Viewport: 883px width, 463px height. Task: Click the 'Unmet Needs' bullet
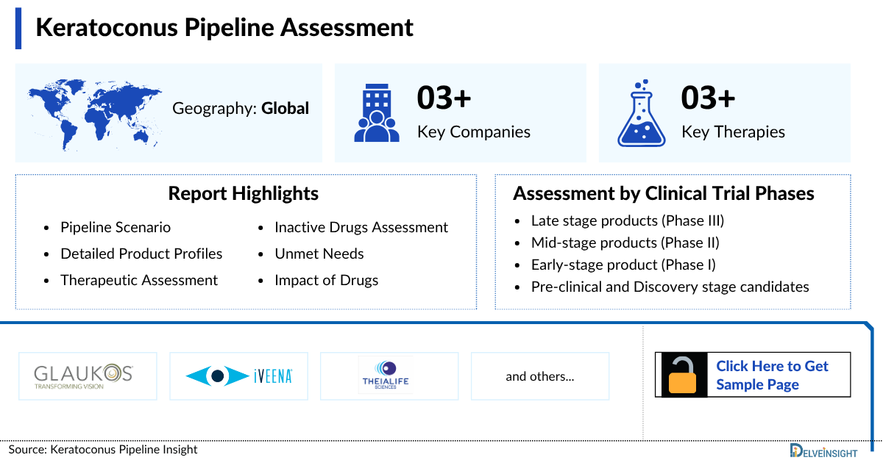click(319, 254)
